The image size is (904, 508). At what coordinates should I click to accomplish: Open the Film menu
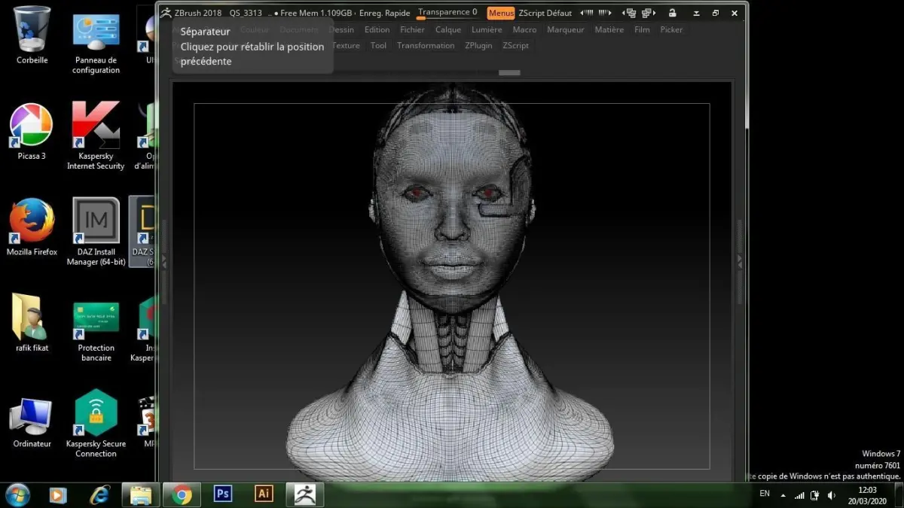coord(642,30)
